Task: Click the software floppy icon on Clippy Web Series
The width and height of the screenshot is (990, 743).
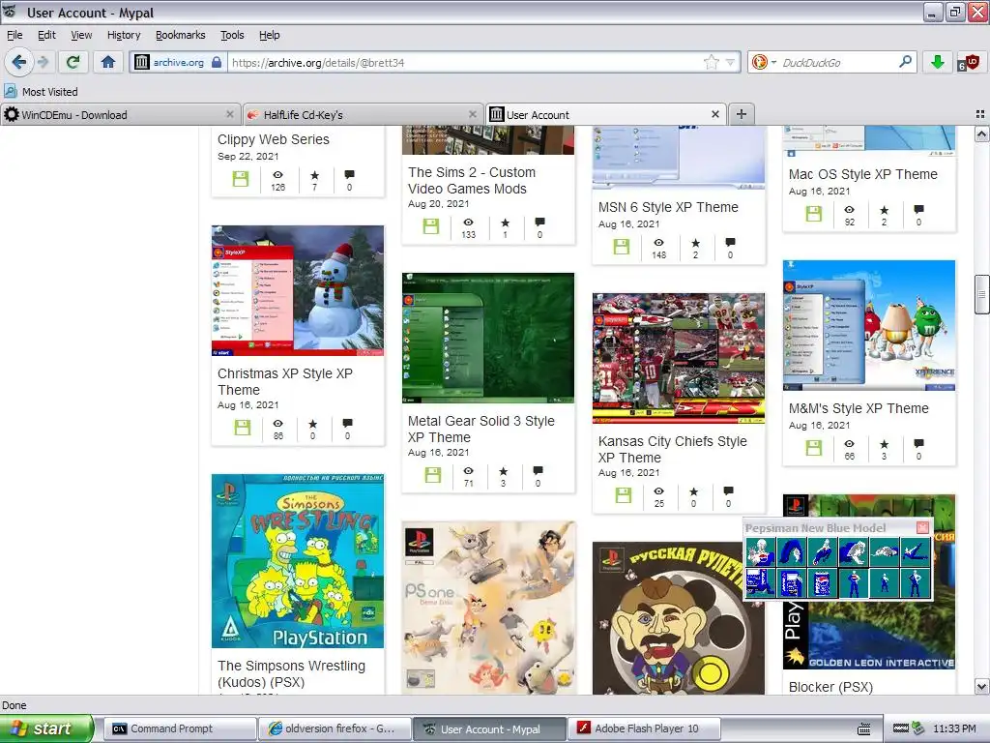Action: point(241,179)
